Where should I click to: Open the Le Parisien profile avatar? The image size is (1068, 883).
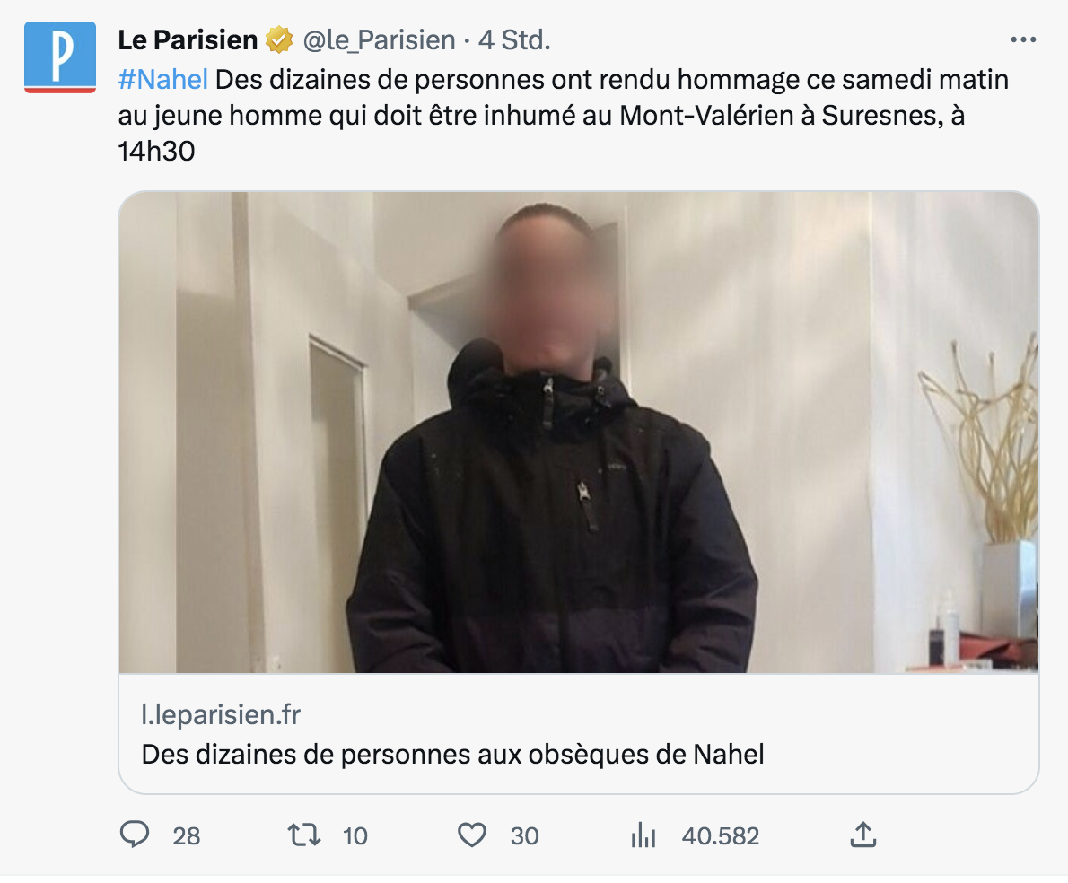[60, 57]
